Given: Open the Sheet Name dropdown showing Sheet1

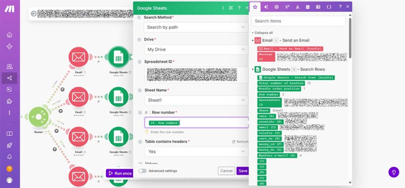Looking at the screenshot, I should pyautogui.click(x=196, y=100).
